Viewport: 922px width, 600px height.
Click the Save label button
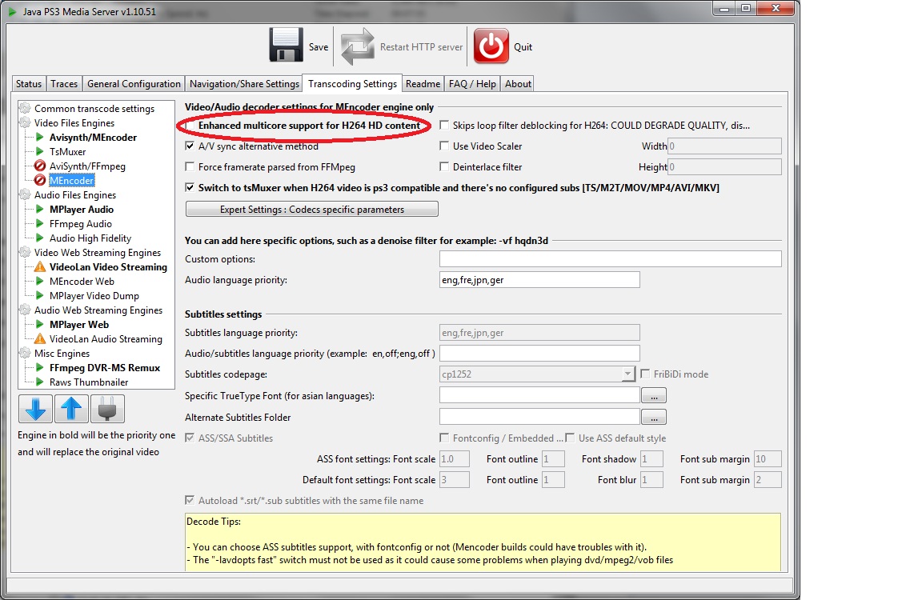(318, 47)
